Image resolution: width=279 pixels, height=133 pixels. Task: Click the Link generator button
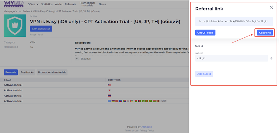pos(41,29)
